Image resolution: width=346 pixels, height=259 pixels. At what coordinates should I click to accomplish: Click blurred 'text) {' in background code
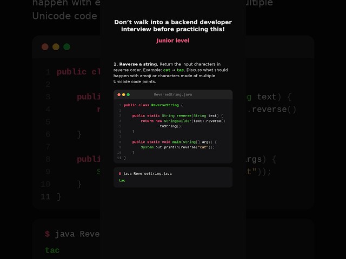tap(274, 97)
